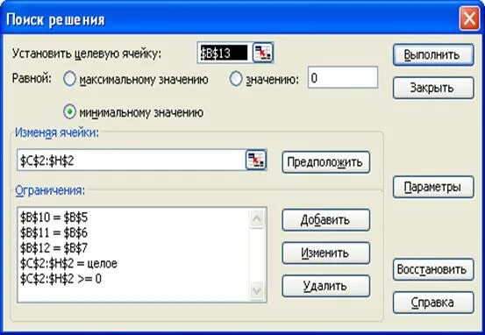Screen dimensions: 485x335
Task: Click the range selector icon for changing cells
Action: tap(256, 160)
